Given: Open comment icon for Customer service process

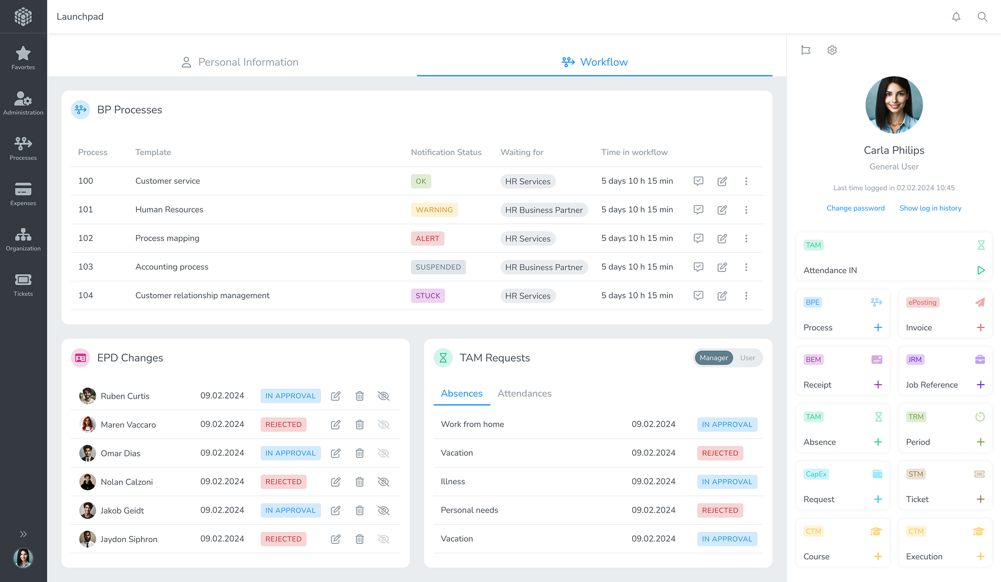Looking at the screenshot, I should point(698,181).
